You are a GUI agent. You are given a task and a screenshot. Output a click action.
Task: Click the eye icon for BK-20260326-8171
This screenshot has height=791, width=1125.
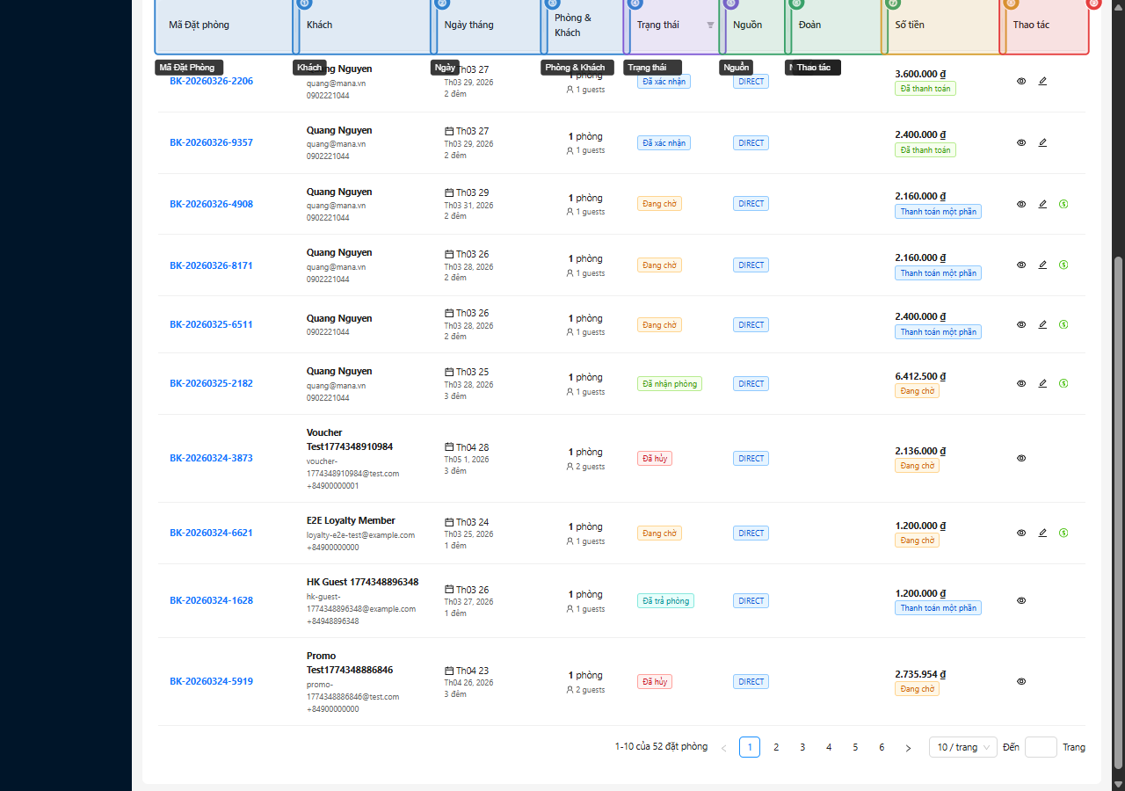1021,265
